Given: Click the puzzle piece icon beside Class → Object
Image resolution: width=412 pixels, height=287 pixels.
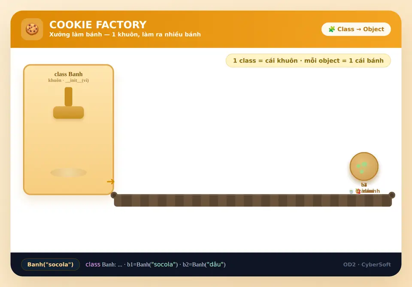Looking at the screenshot, I should [x=332, y=29].
